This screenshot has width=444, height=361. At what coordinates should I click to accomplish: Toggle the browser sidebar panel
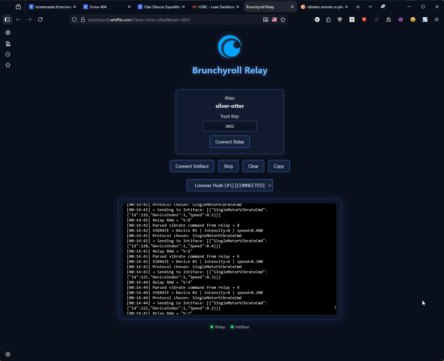click(7, 19)
